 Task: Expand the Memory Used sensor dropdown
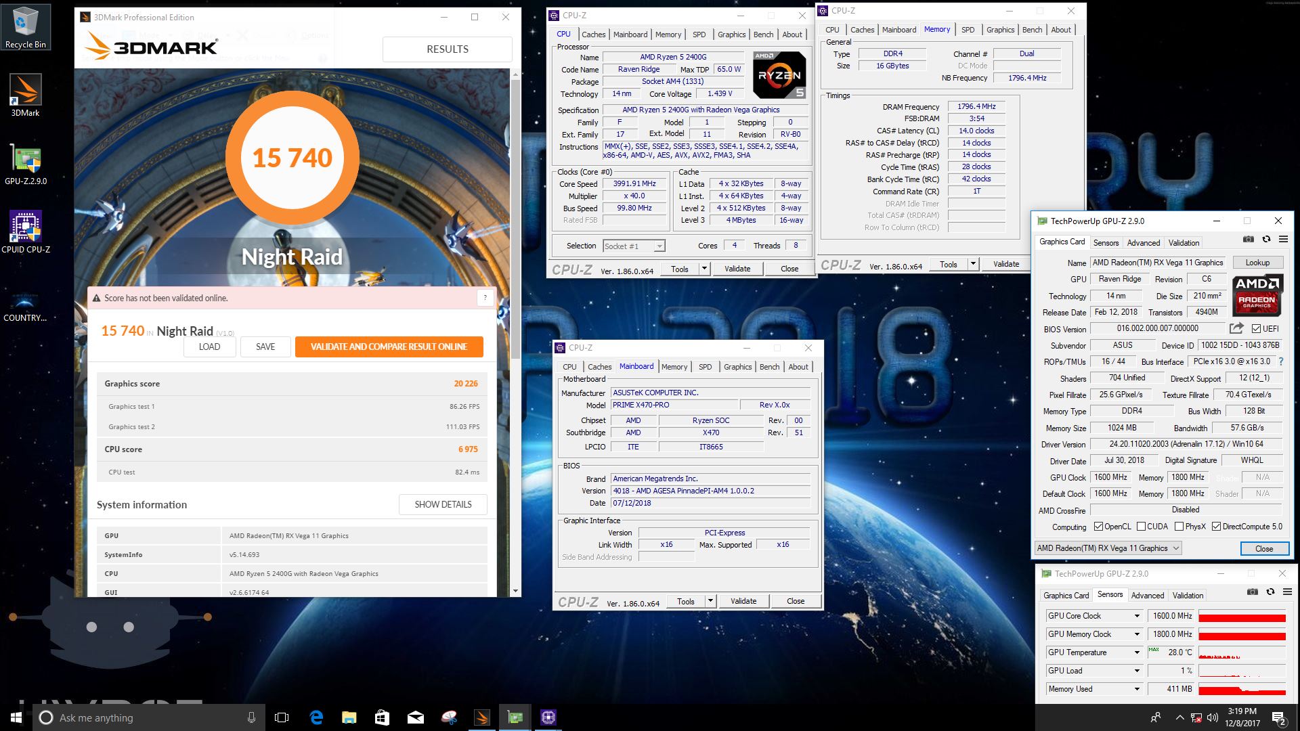coord(1137,689)
